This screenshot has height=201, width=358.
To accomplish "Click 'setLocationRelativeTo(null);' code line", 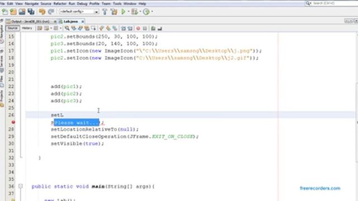I will pyautogui.click(x=95, y=130).
